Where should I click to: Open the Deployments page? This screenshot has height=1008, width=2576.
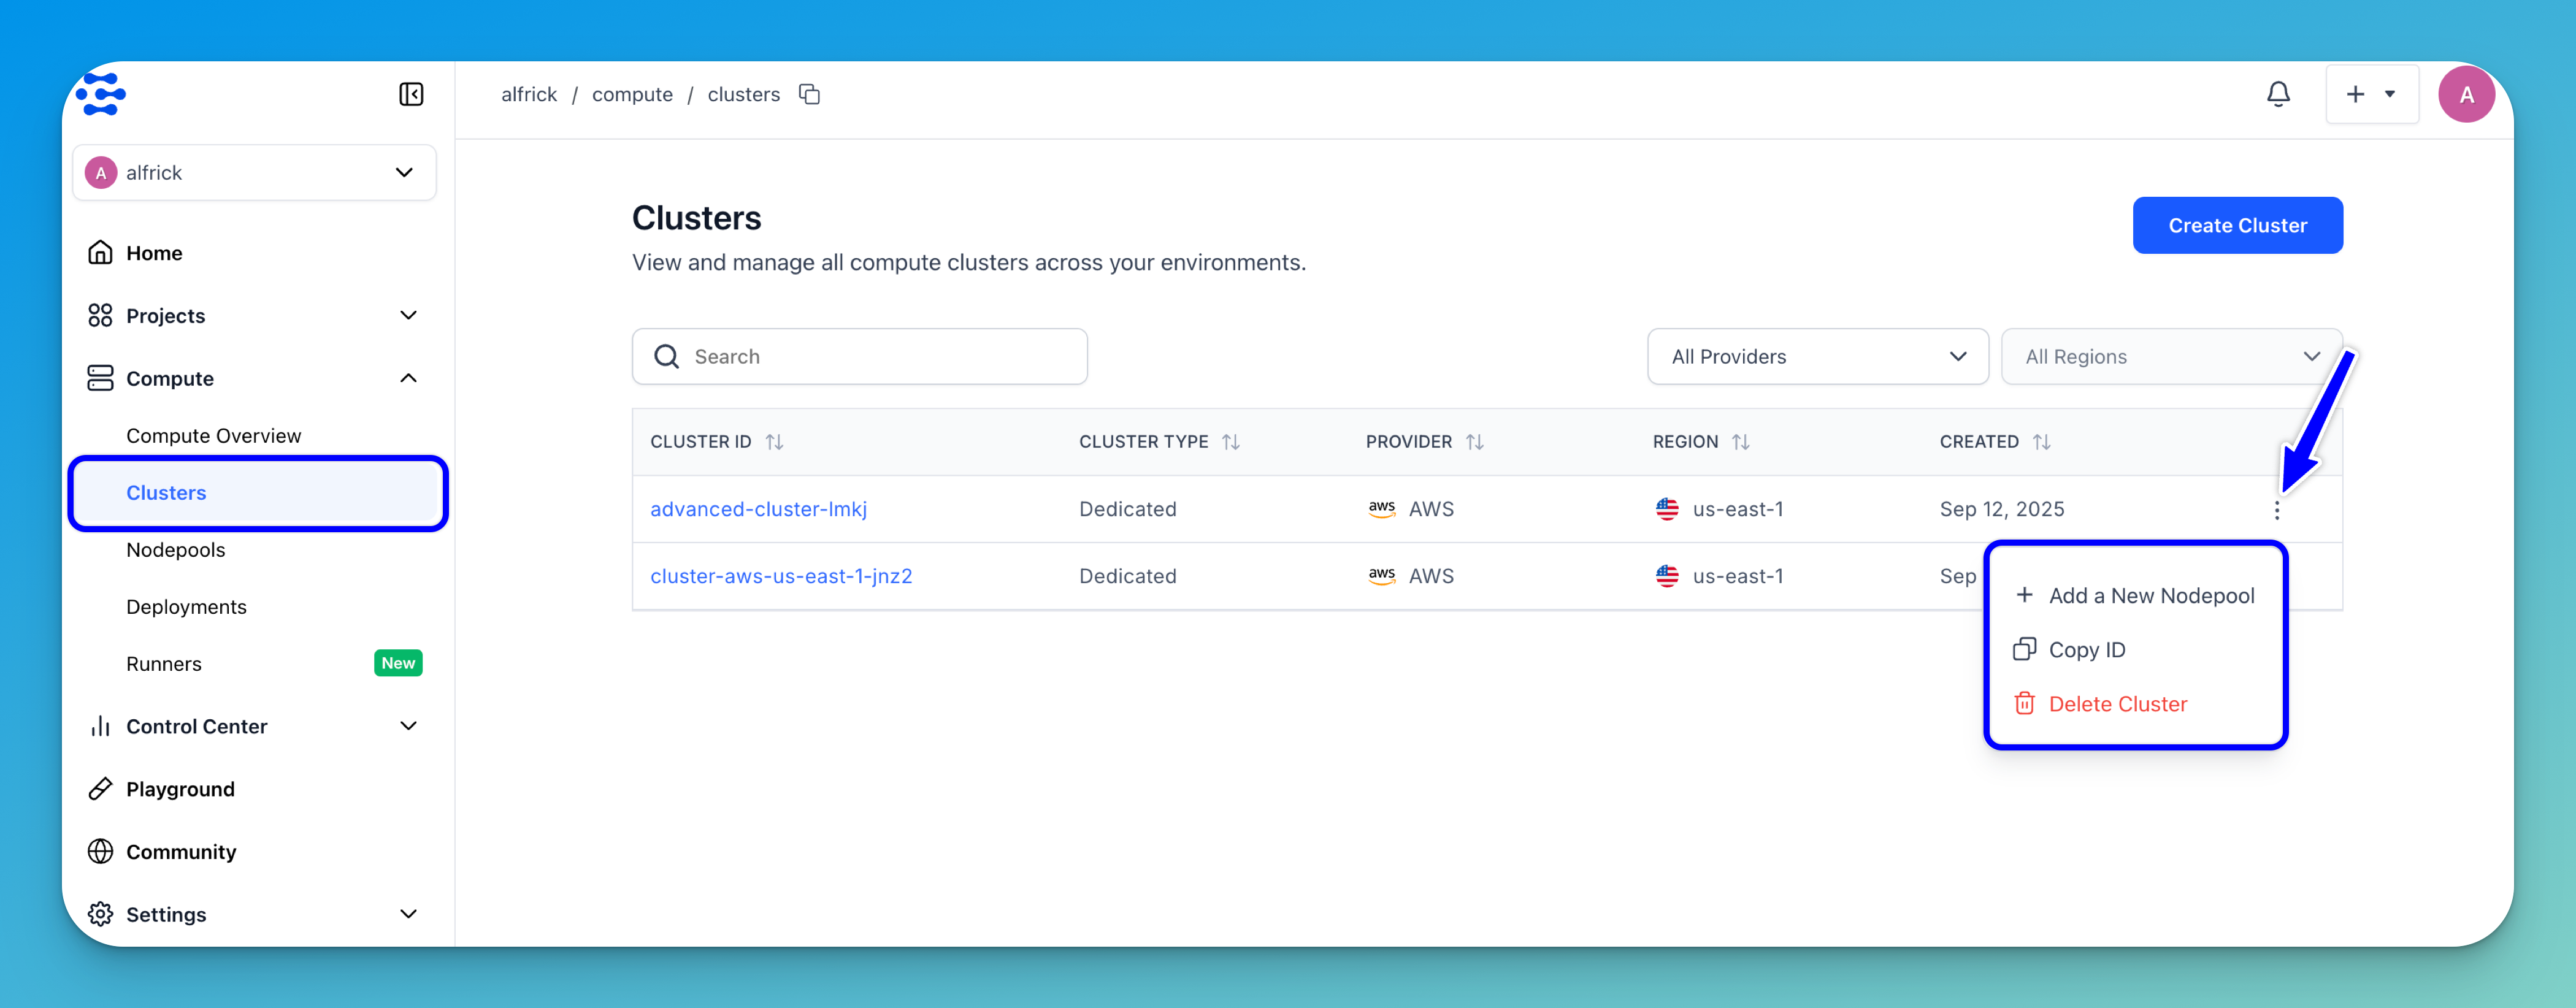click(x=186, y=607)
